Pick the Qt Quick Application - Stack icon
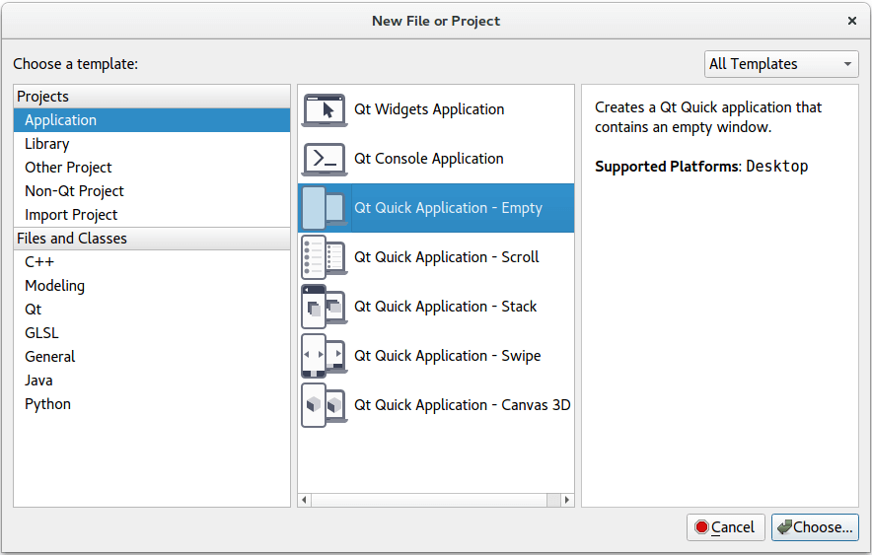872x555 pixels. point(324,307)
